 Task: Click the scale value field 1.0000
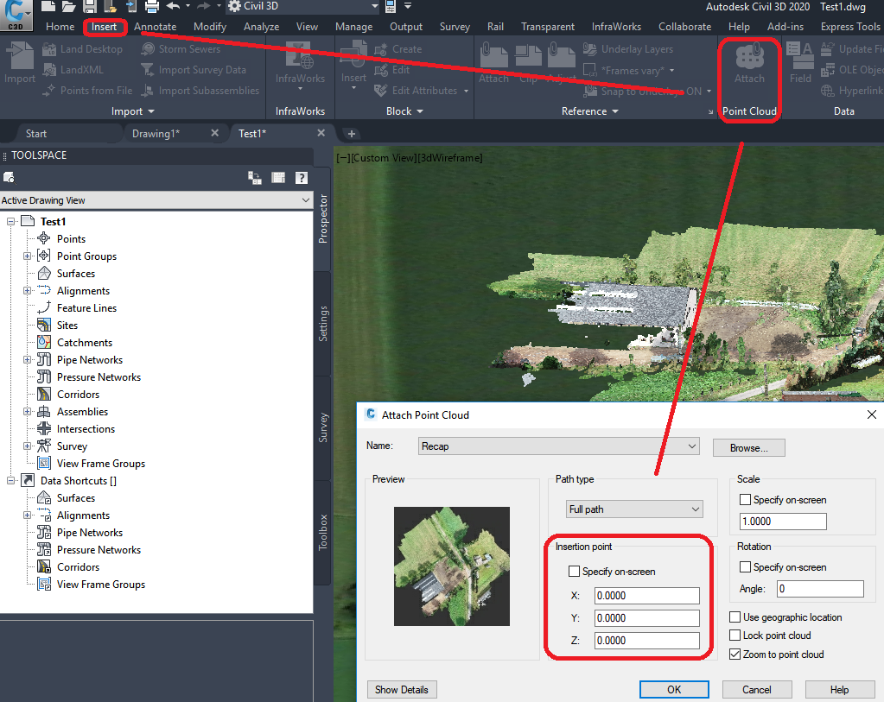pos(783,522)
